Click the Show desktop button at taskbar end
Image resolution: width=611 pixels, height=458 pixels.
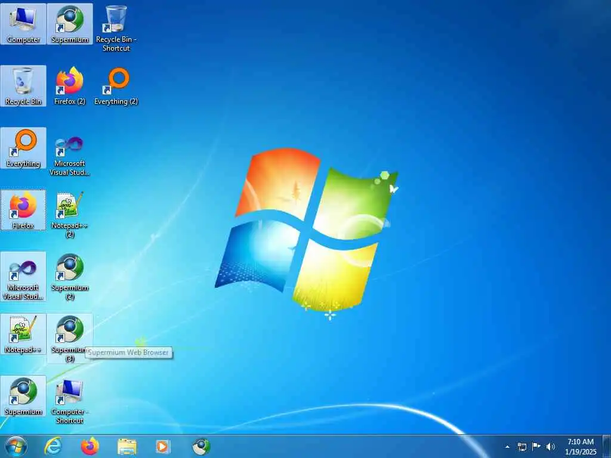tap(607, 446)
